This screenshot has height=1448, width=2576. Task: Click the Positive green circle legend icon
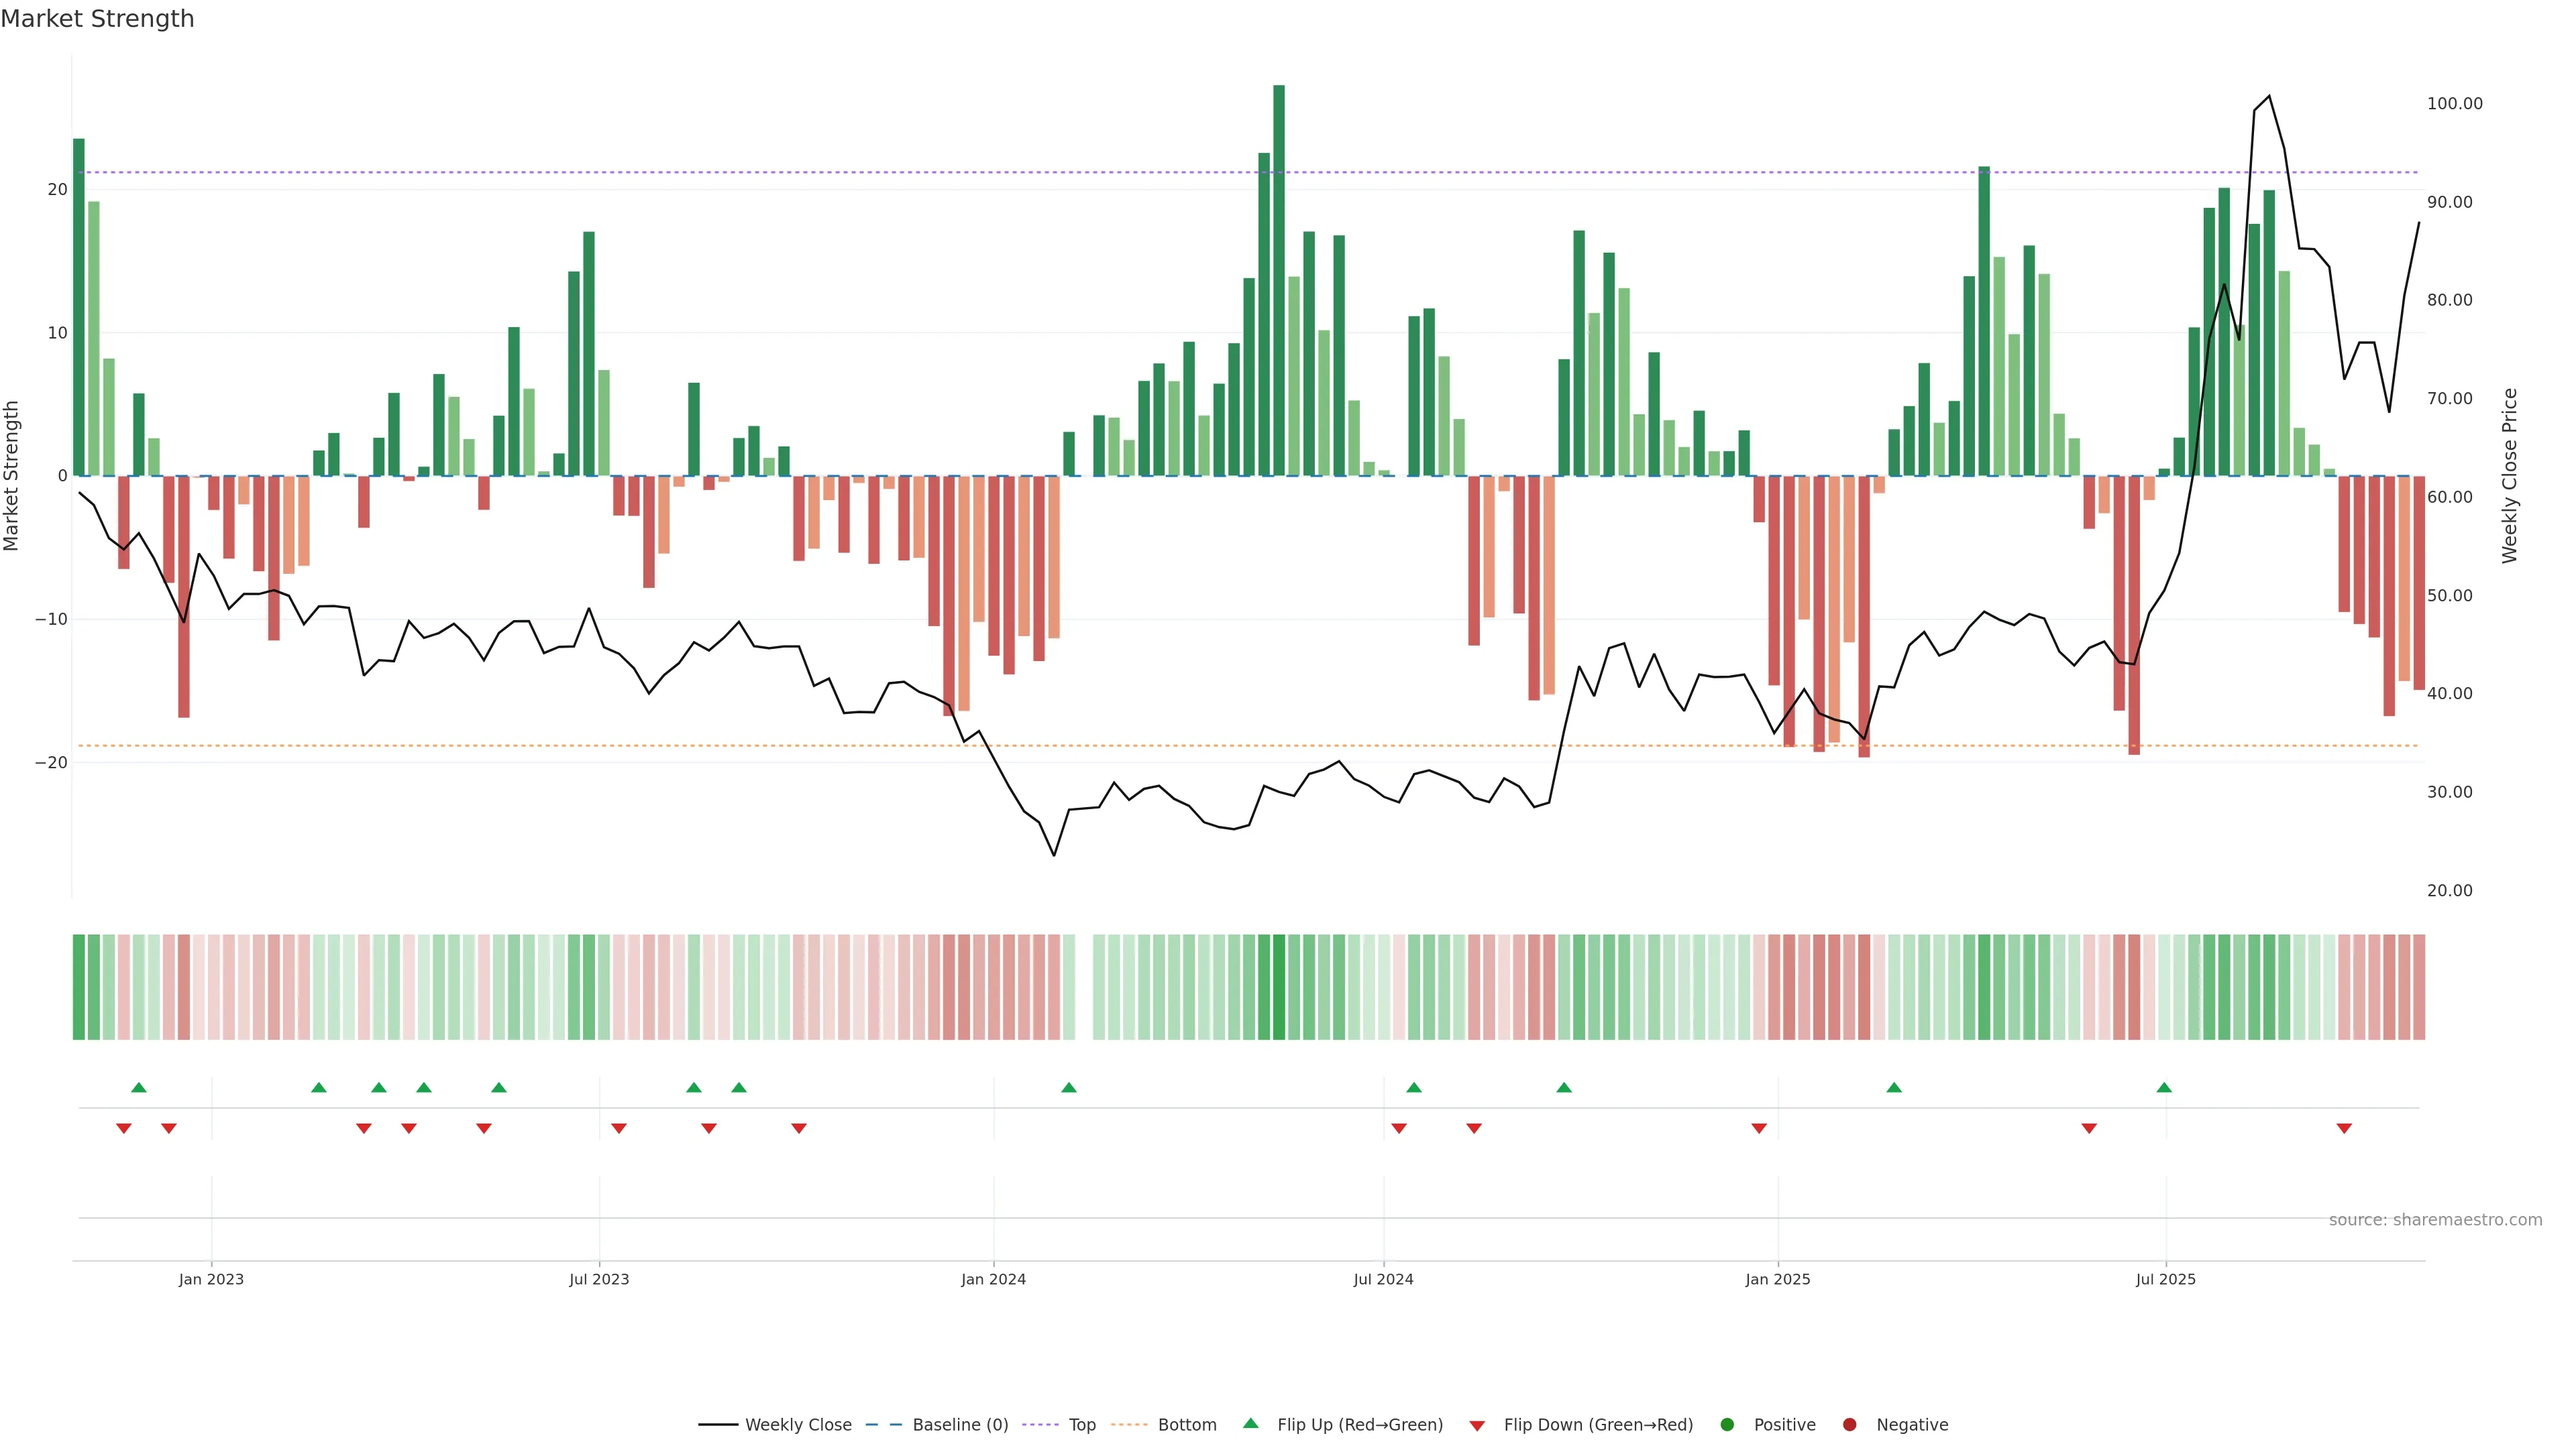coord(1727,1425)
